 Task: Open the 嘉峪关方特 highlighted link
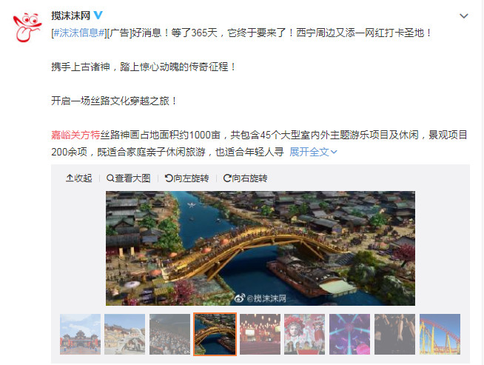pyautogui.click(x=75, y=135)
